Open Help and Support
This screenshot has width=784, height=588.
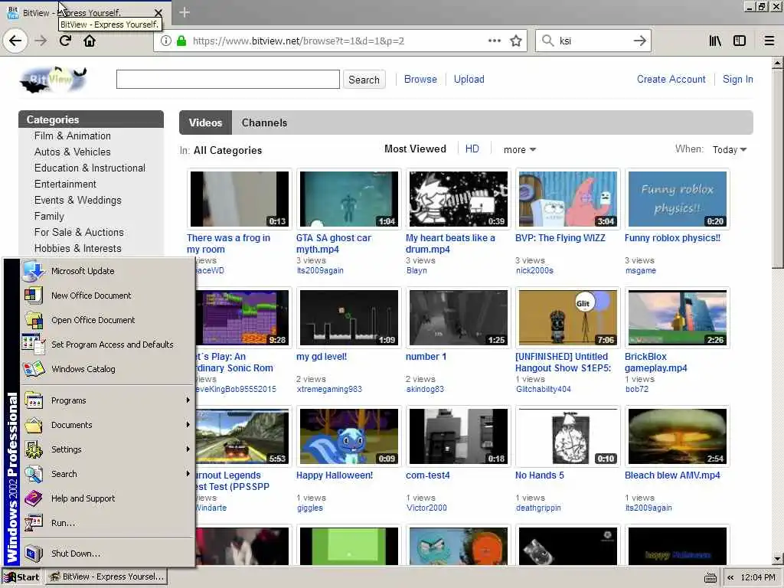(x=107, y=498)
